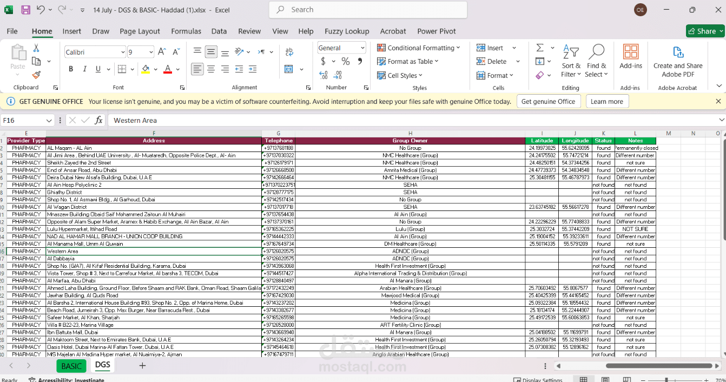Open the Power Pivot tab
726x382 pixels.
[x=437, y=31]
